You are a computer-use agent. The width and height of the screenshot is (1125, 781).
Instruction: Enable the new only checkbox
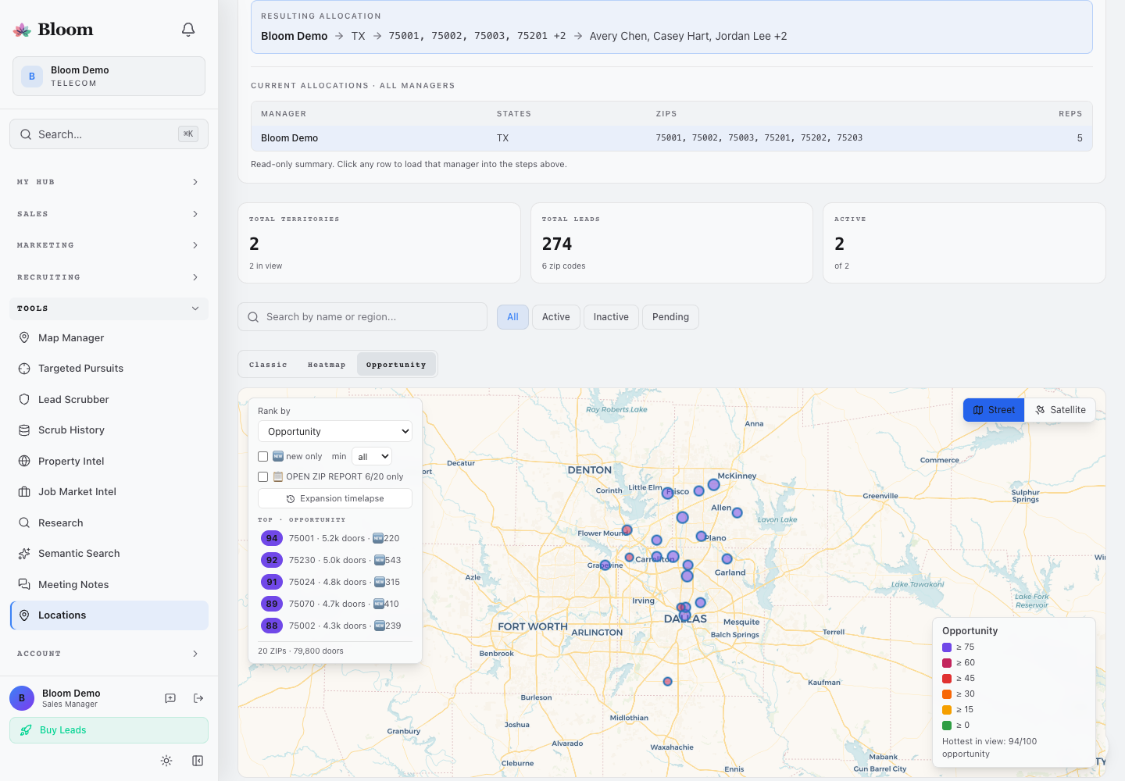263,457
